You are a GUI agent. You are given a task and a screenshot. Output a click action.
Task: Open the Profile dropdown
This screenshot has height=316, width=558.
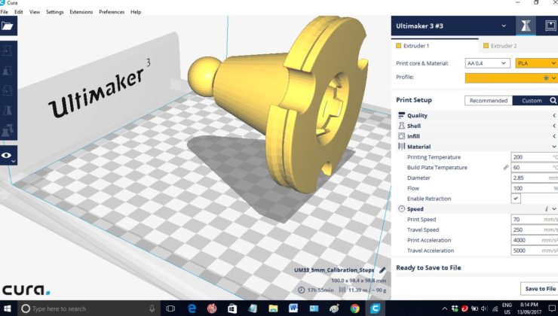pos(511,78)
